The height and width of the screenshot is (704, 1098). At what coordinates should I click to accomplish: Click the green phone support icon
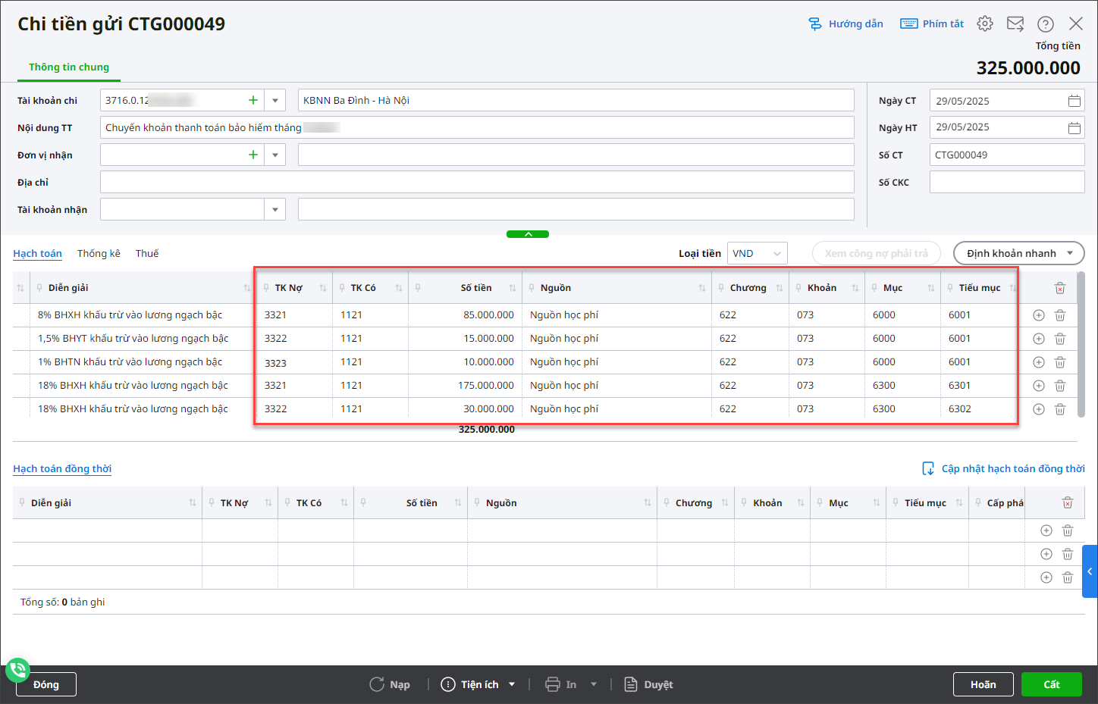(17, 670)
